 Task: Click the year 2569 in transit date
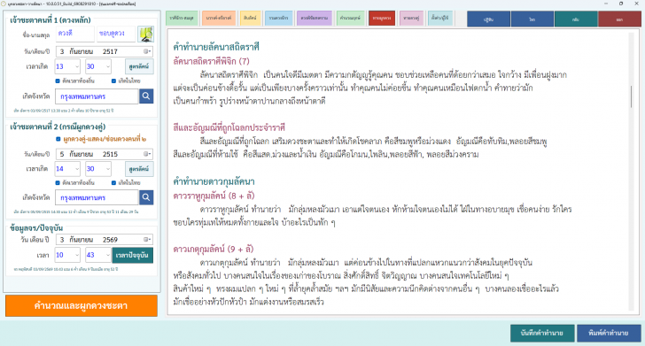pos(110,239)
